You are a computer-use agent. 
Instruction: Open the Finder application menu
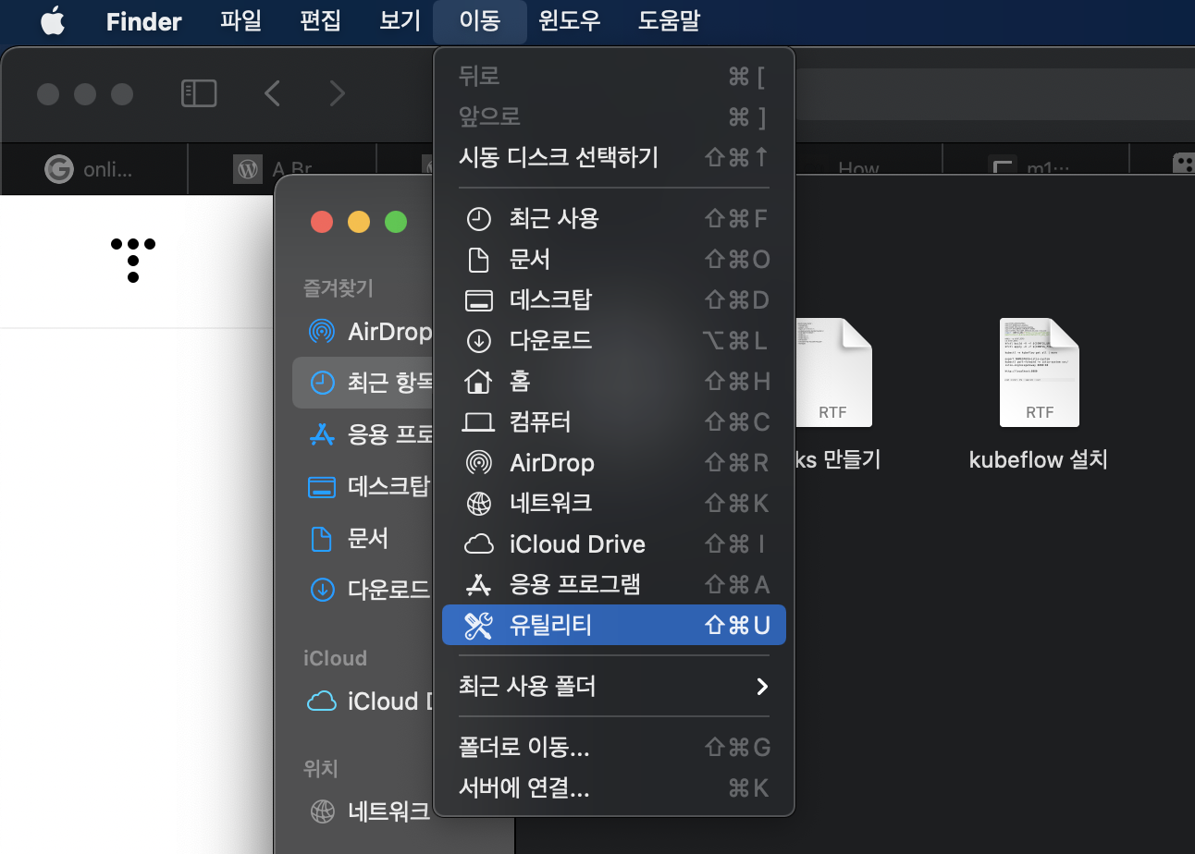click(144, 21)
